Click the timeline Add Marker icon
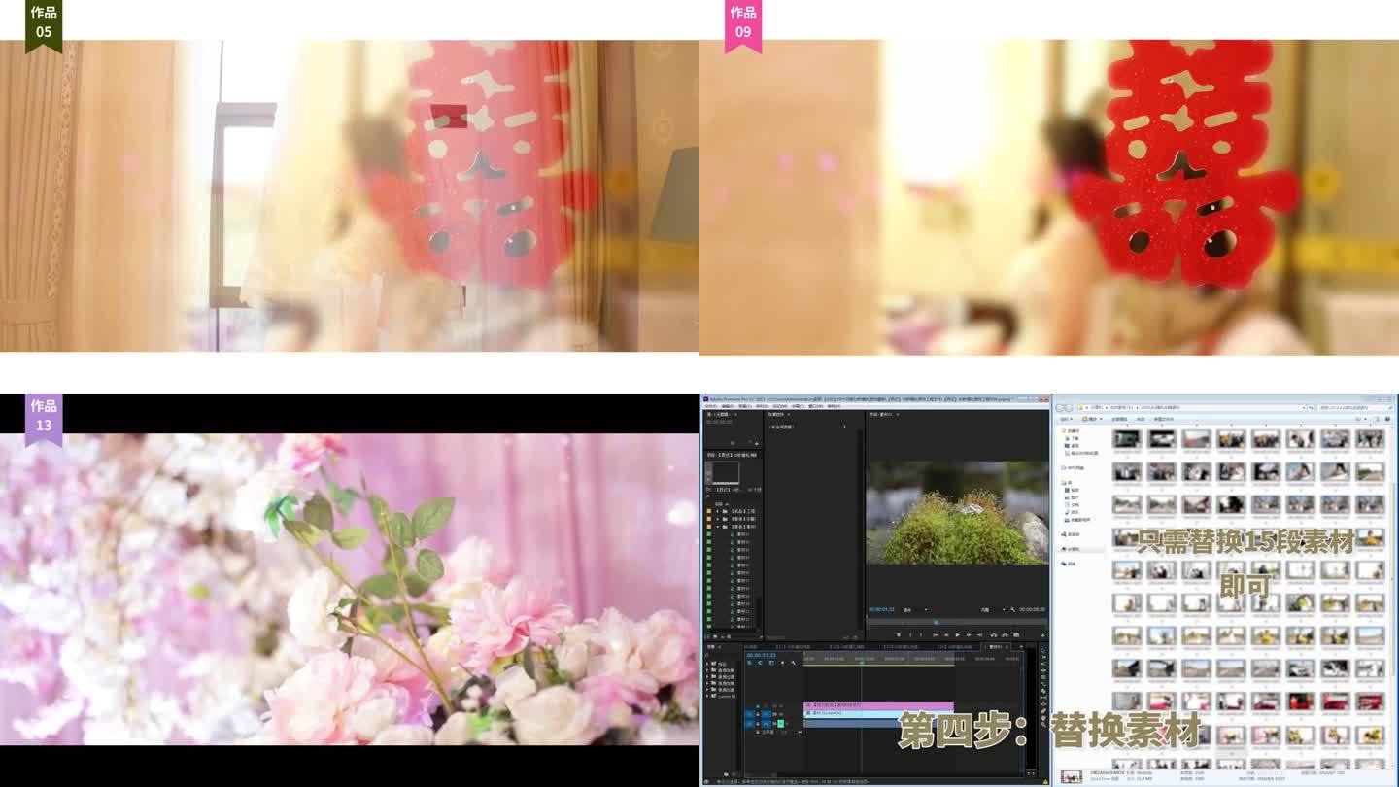The height and width of the screenshot is (787, 1399). (x=782, y=663)
